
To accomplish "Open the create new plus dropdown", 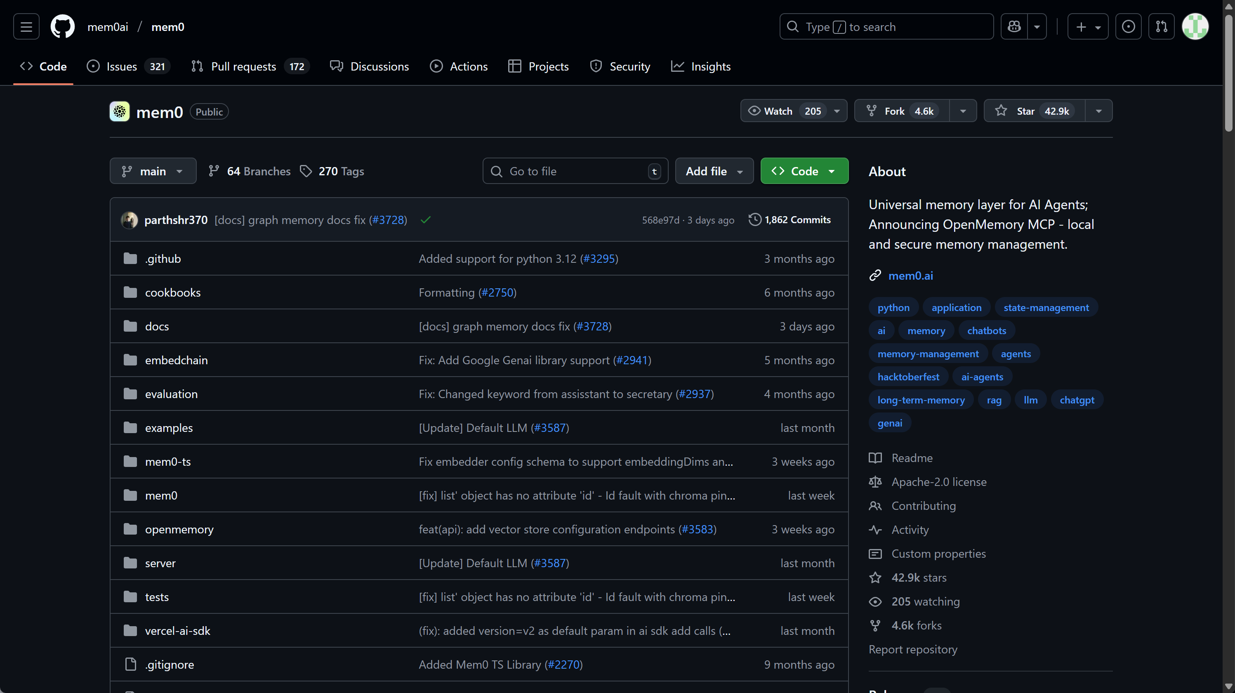I will click(1087, 26).
